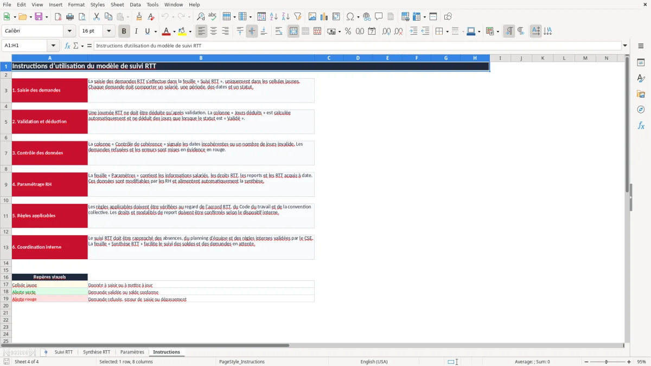The image size is (651, 366).
Task: Open the Format menu
Action: pos(76,4)
